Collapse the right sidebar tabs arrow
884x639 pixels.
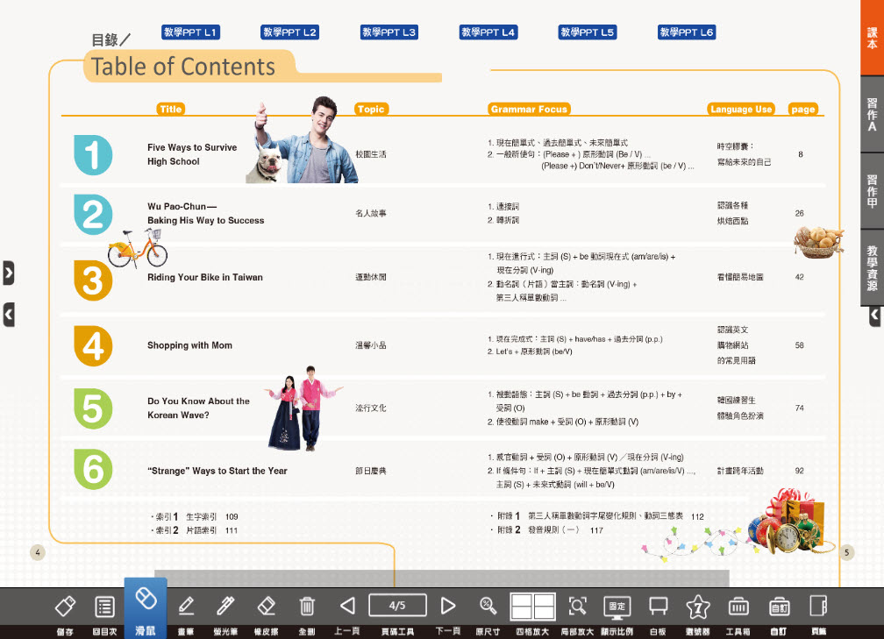coord(874,316)
